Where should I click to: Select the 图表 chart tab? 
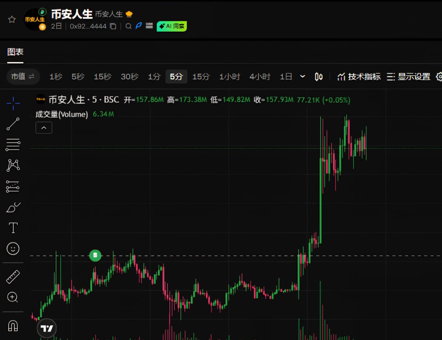click(15, 52)
